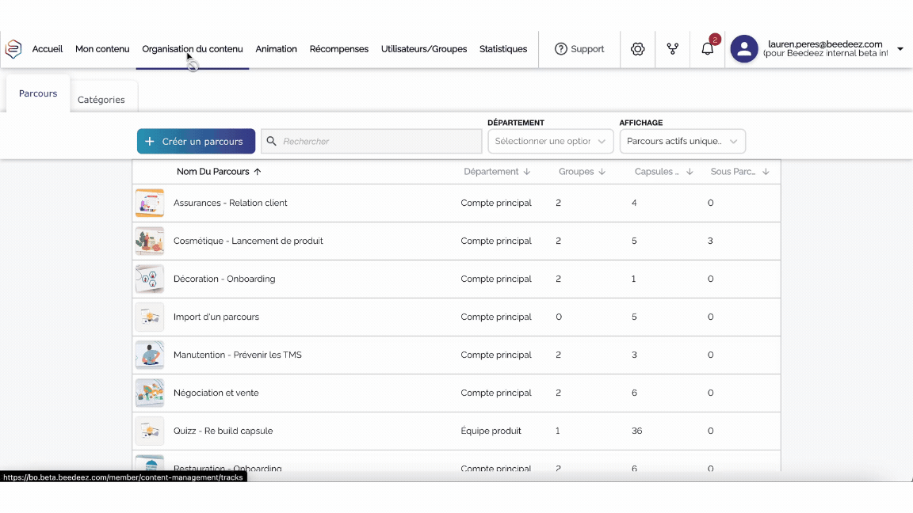This screenshot has width=913, height=513.
Task: Select the Manutention course thumbnail
Action: tap(149, 355)
